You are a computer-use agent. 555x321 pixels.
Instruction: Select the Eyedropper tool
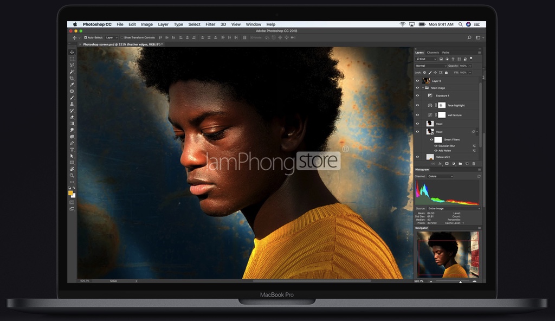pyautogui.click(x=72, y=85)
